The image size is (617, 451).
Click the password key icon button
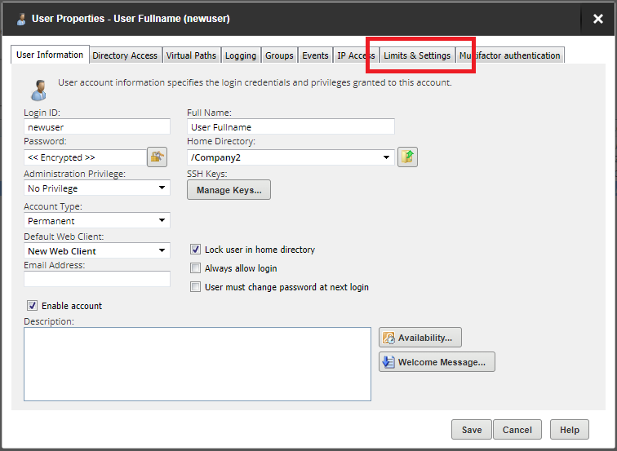tap(157, 157)
